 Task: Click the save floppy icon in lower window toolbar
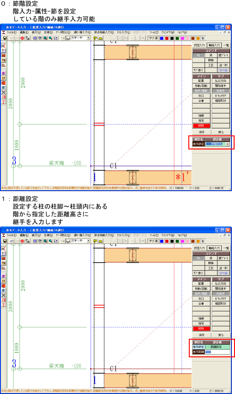(5, 241)
